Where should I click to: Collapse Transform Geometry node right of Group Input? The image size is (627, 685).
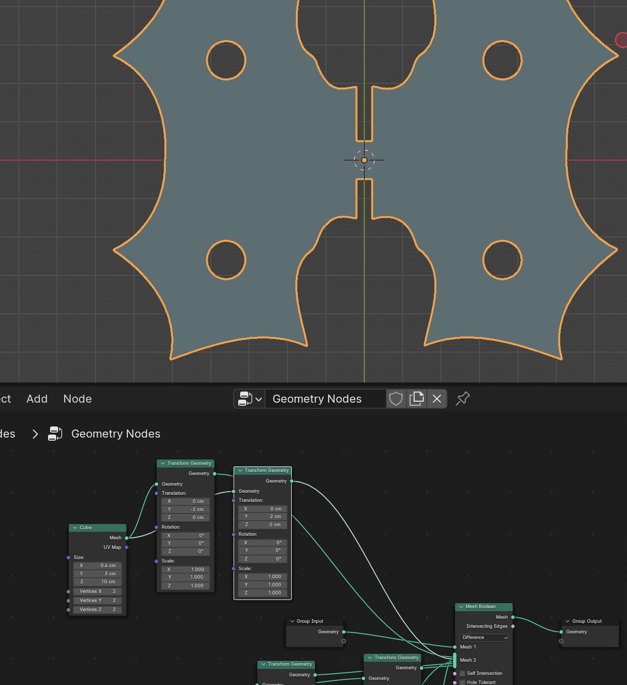(x=370, y=658)
